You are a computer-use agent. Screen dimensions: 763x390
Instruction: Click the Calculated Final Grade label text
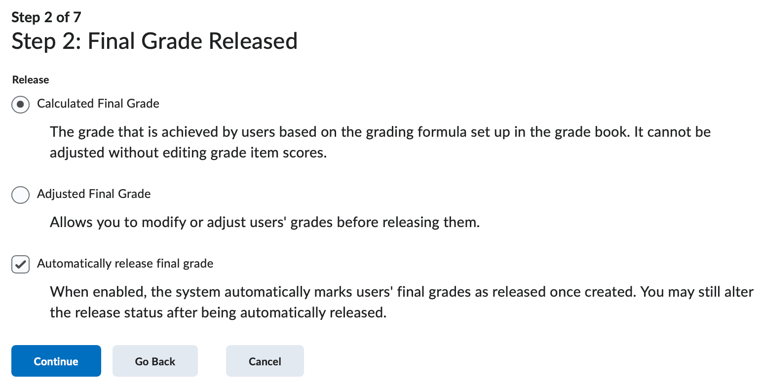pyautogui.click(x=98, y=104)
